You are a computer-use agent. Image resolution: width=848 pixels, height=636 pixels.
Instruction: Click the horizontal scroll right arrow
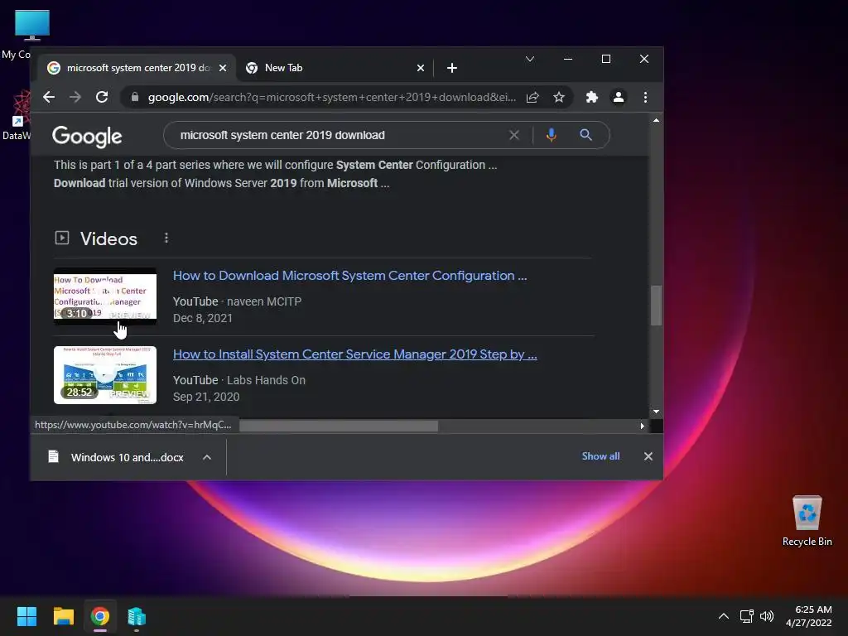[642, 426]
